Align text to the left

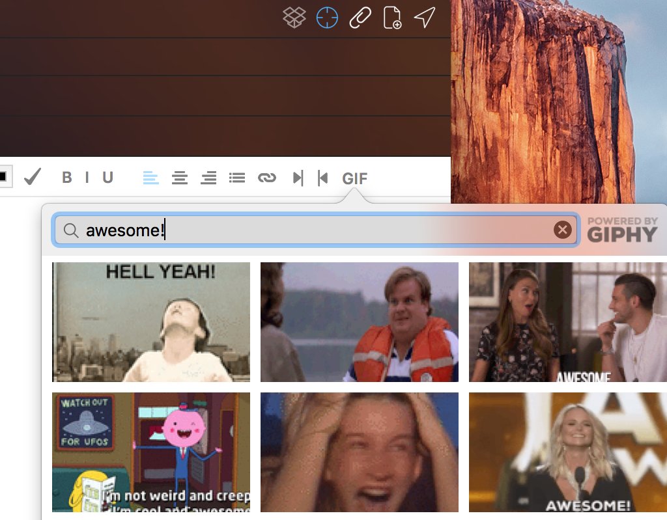point(150,178)
